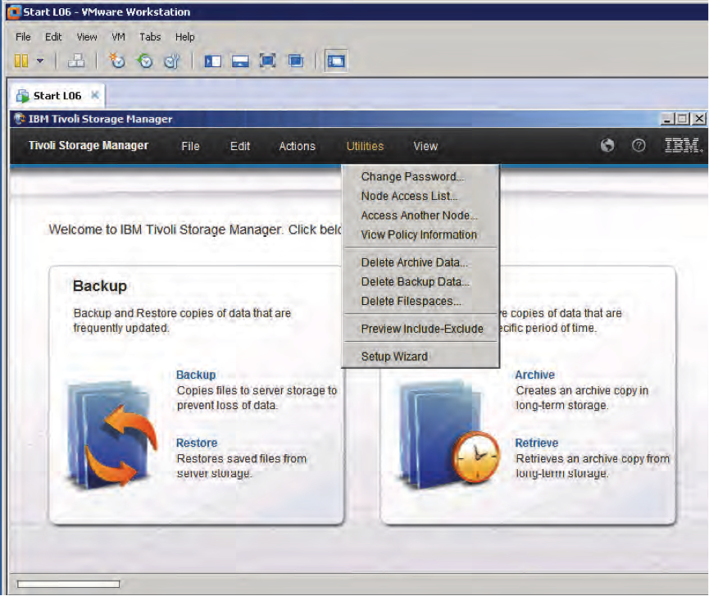Choose Delete Filespaces menu entry
The width and height of the screenshot is (709, 596).
click(x=420, y=301)
